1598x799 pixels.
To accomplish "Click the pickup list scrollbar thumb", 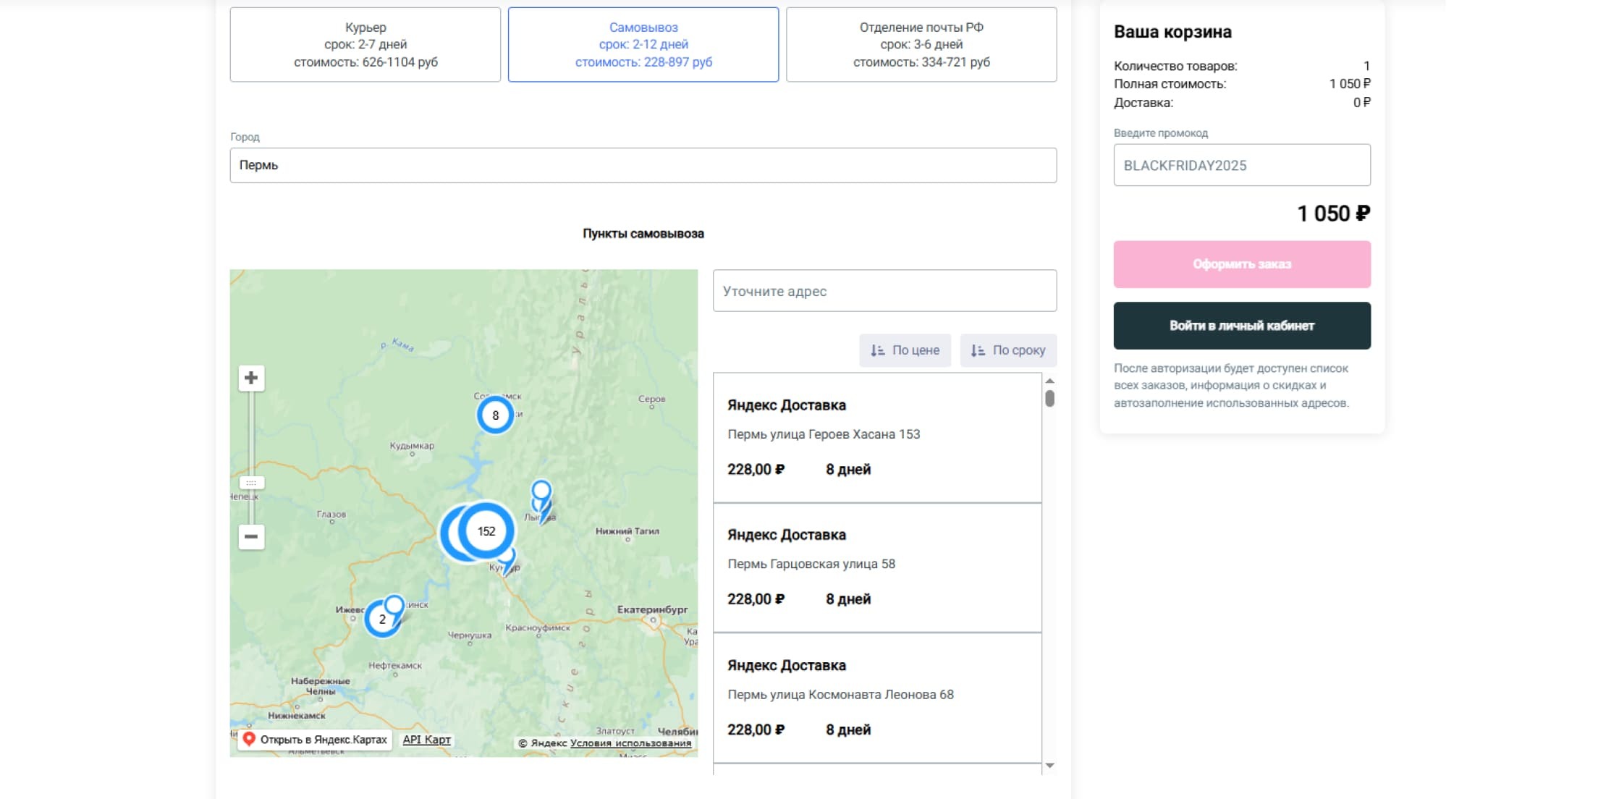I will 1049,398.
